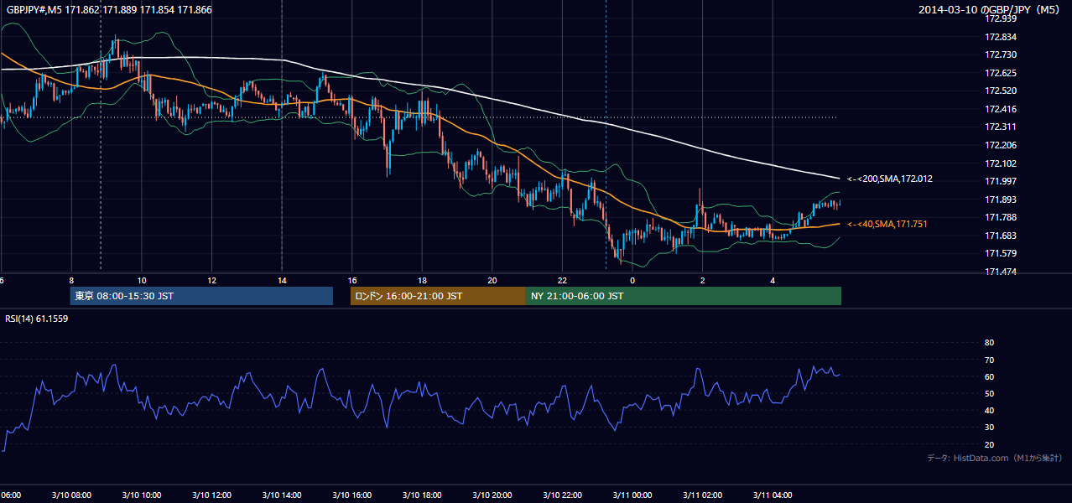Click the 3/10 10:00 bottom time label

coord(142,495)
